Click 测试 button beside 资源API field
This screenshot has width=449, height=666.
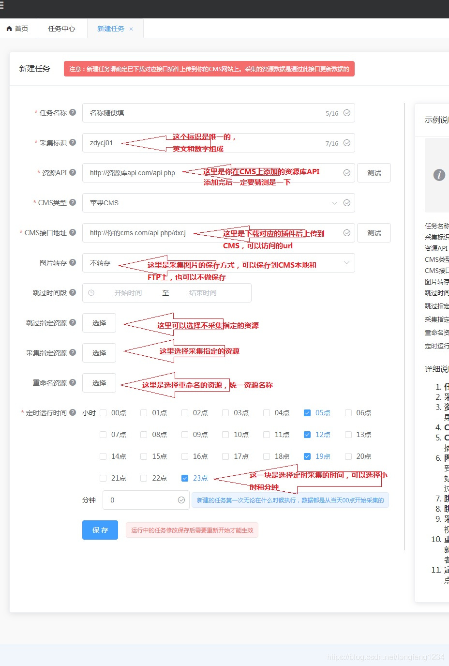[x=374, y=173]
